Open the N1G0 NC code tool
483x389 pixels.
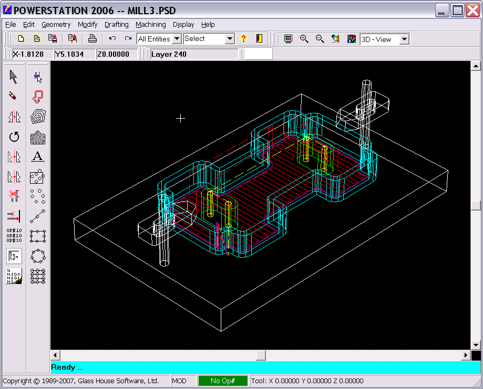tap(14, 276)
